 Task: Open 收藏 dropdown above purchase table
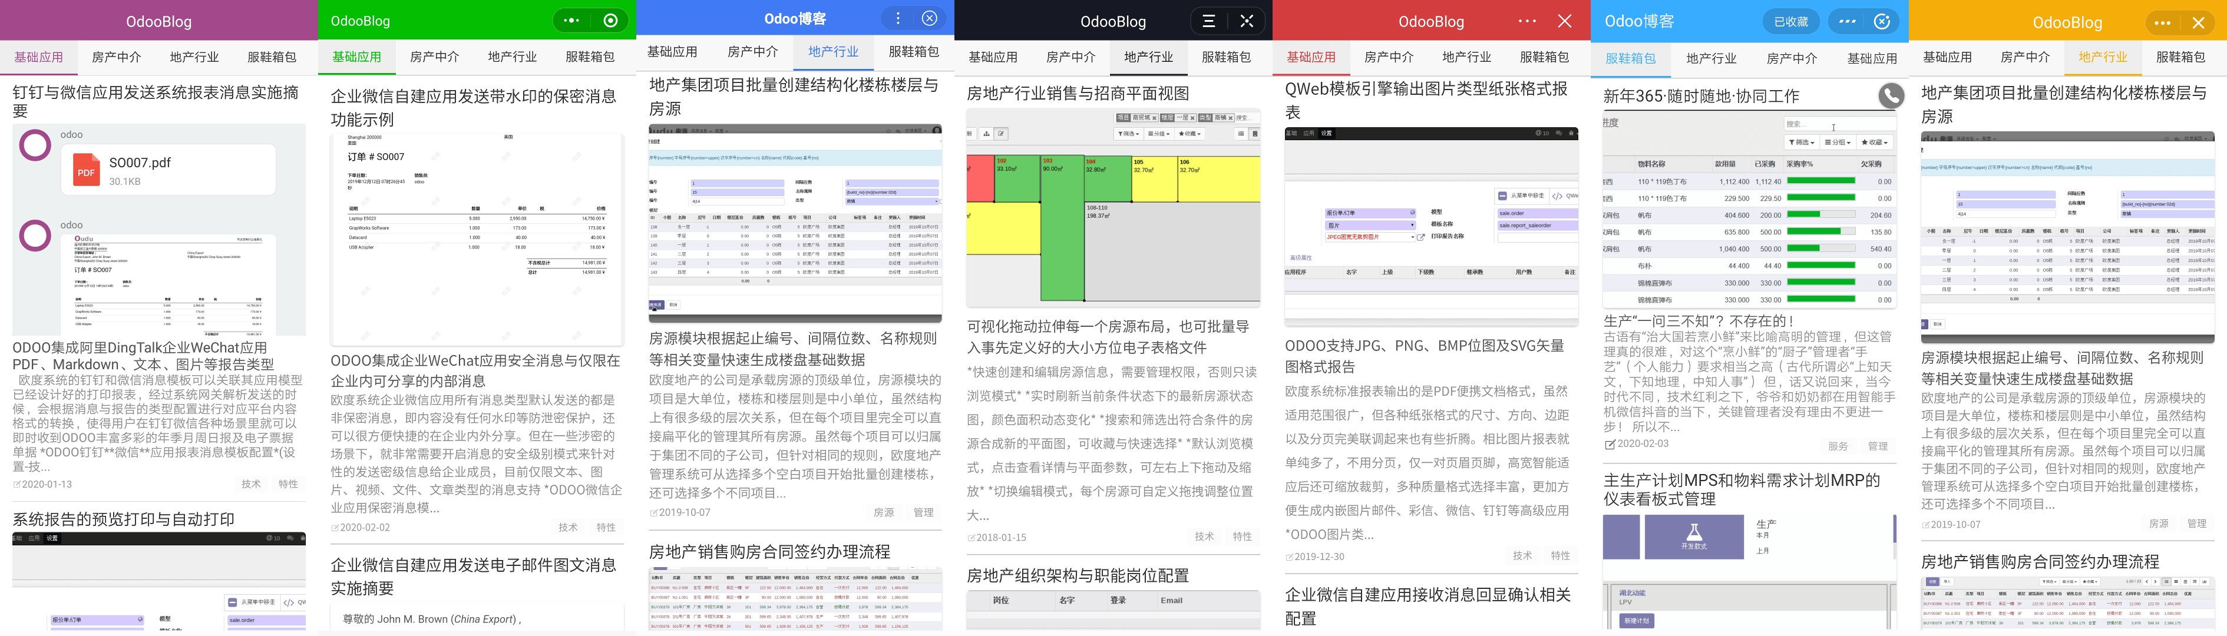[x=1874, y=142]
